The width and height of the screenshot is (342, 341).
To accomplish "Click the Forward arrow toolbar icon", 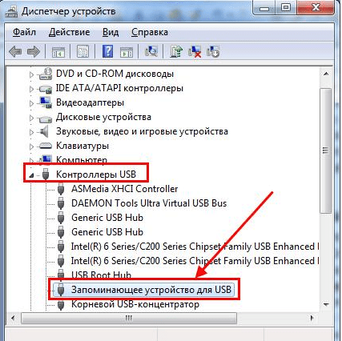I will pyautogui.click(x=34, y=51).
